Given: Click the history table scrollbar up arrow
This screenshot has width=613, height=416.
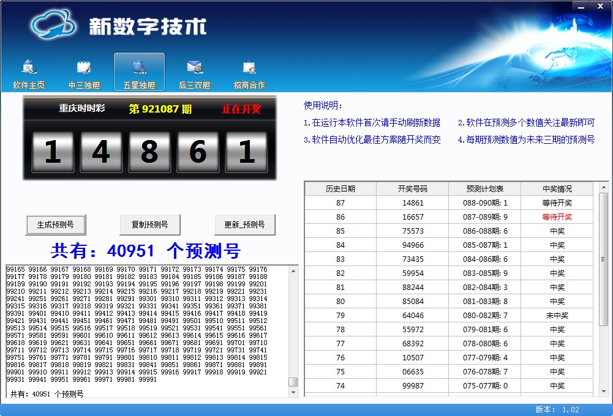Looking at the screenshot, I should tap(604, 187).
